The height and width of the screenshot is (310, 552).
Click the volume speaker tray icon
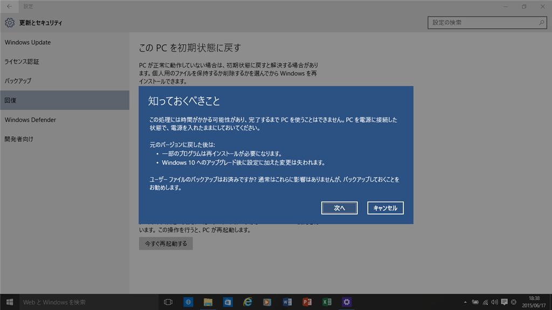[x=495, y=302]
